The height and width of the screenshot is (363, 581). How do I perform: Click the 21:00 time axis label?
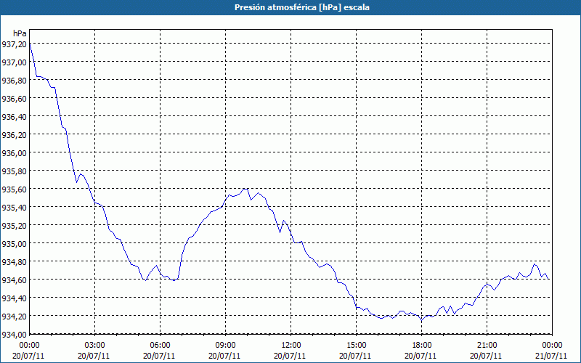(x=487, y=346)
